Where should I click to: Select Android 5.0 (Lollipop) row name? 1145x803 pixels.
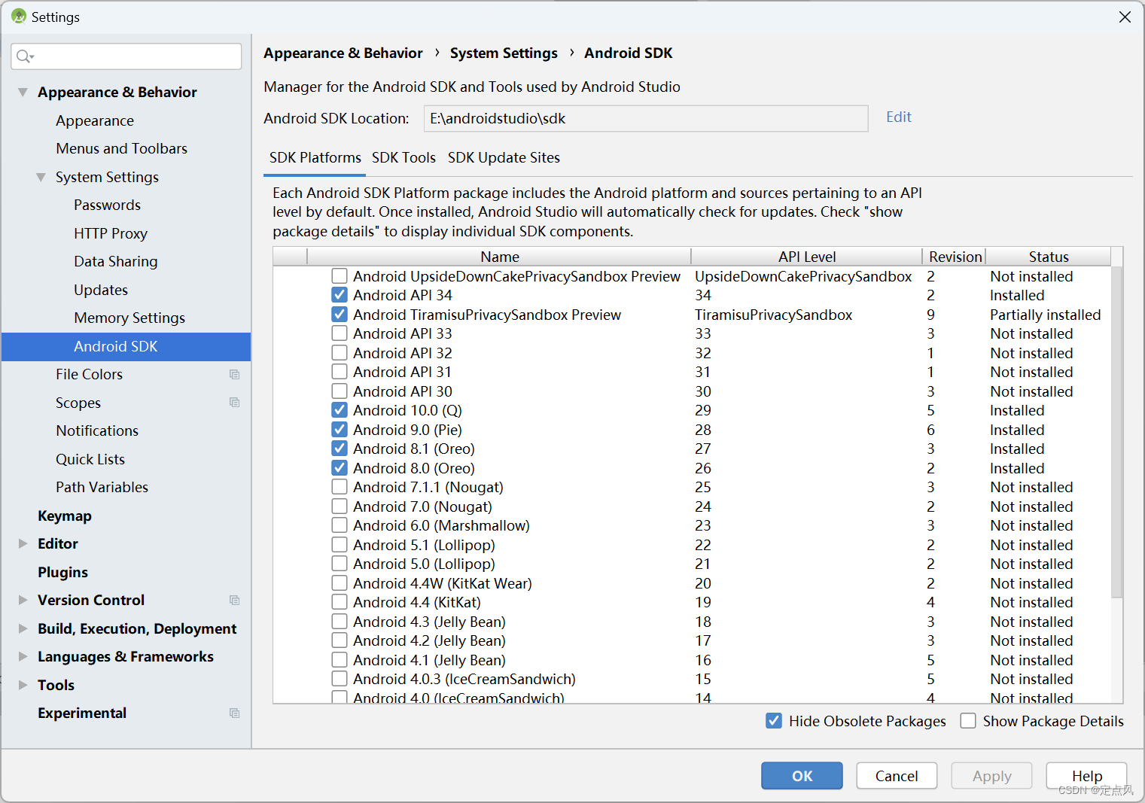pyautogui.click(x=424, y=564)
